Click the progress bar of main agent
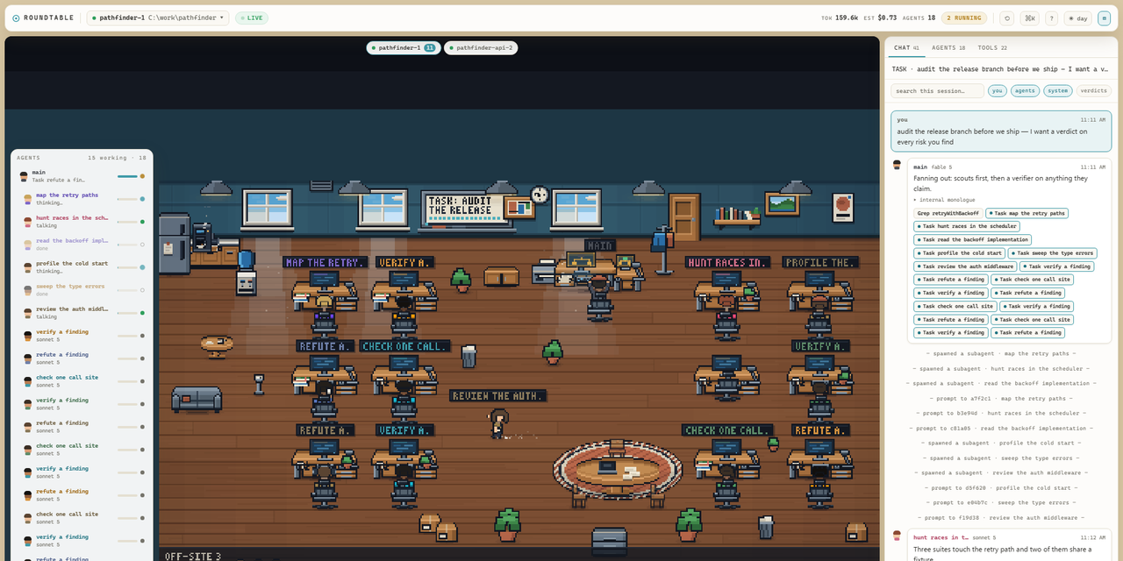 (x=127, y=176)
